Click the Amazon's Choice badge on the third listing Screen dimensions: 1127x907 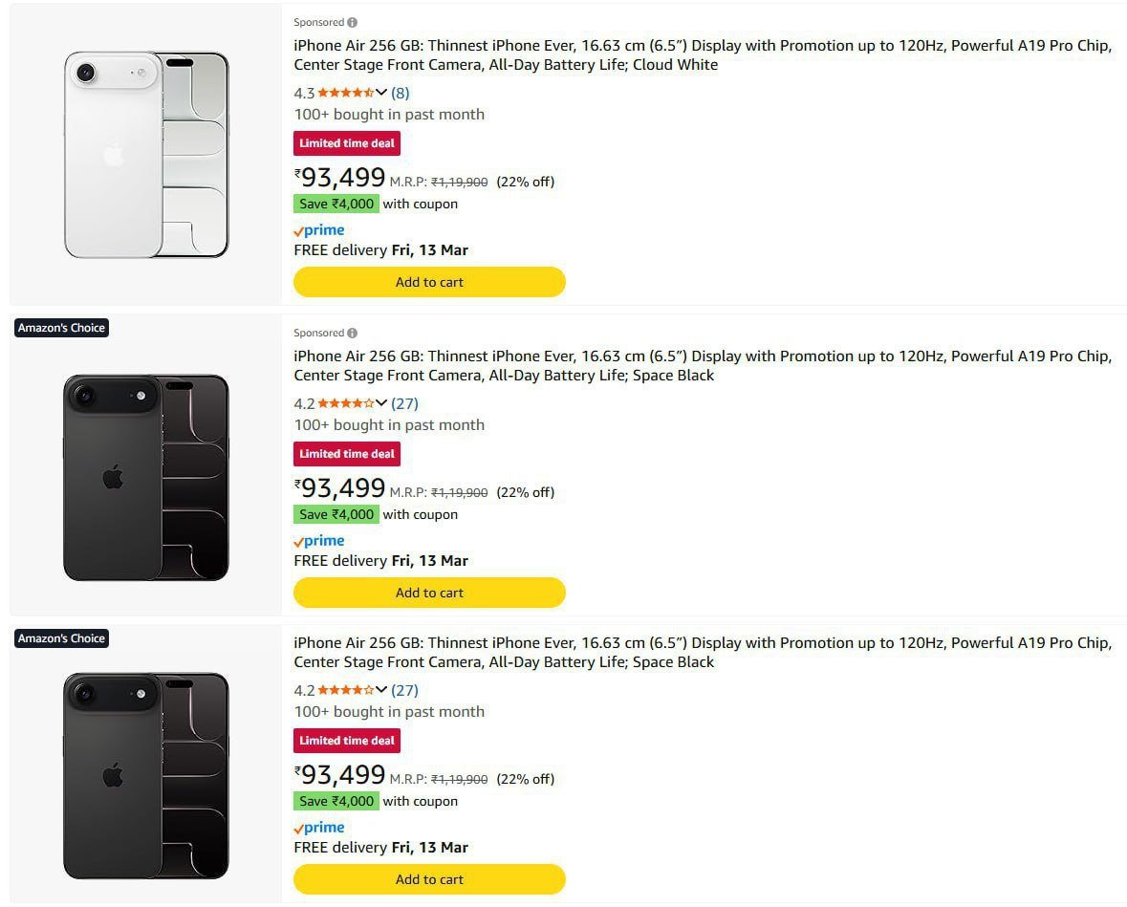[61, 638]
